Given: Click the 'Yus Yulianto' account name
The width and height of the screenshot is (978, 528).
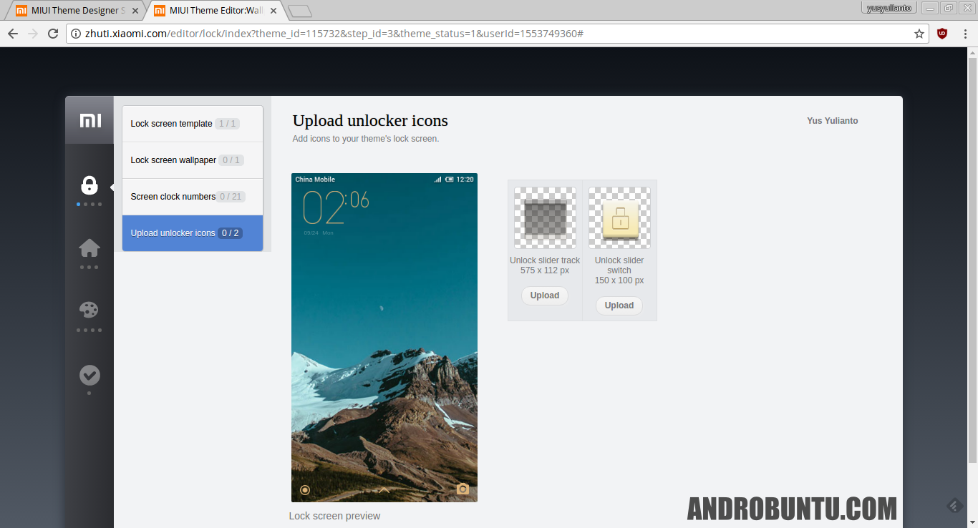Looking at the screenshot, I should [x=832, y=120].
